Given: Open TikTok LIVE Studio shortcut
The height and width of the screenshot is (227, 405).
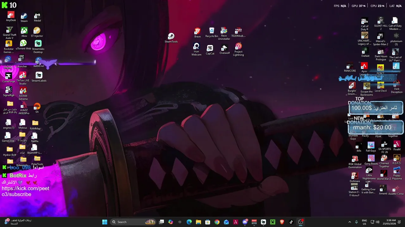Looking at the screenshot, I should coord(23,79).
